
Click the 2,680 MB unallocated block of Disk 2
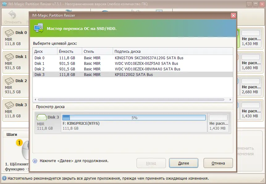pos(251,86)
